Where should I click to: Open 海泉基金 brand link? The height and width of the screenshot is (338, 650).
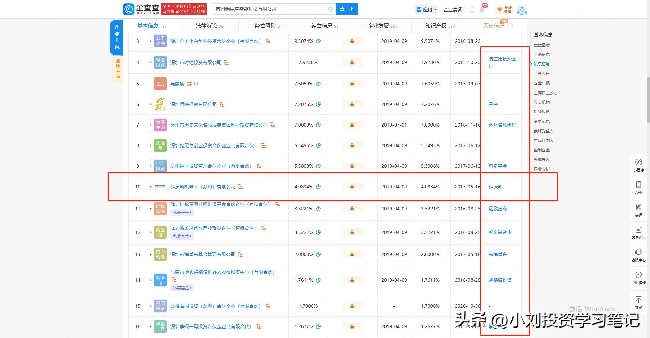tap(498, 166)
